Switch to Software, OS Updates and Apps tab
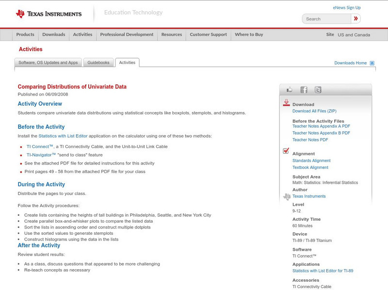Screen dimensions: 388x290 click(48, 63)
